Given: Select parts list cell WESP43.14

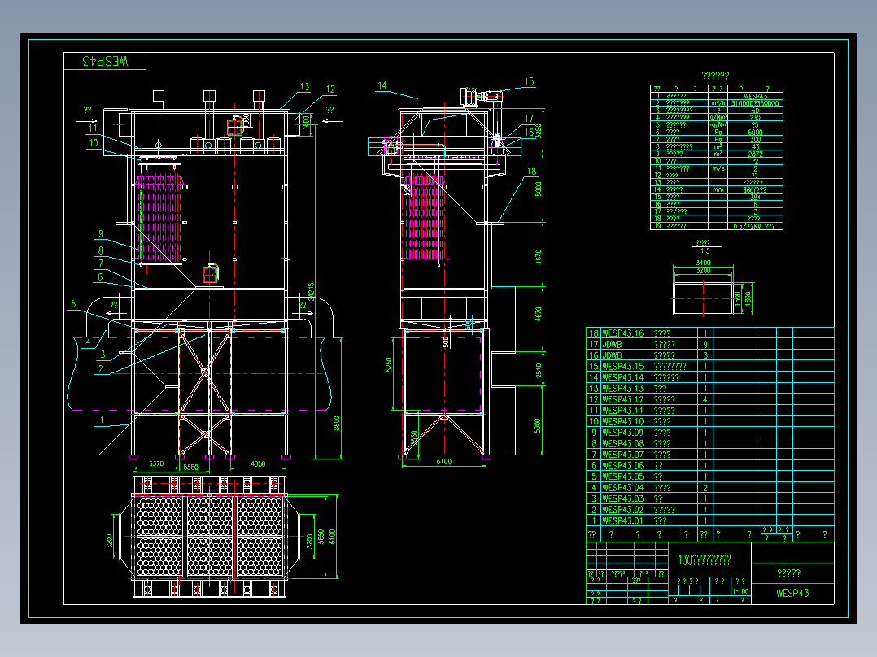Looking at the screenshot, I should [622, 377].
